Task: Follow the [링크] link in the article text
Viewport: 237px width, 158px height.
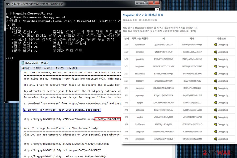Action: coord(193,31)
